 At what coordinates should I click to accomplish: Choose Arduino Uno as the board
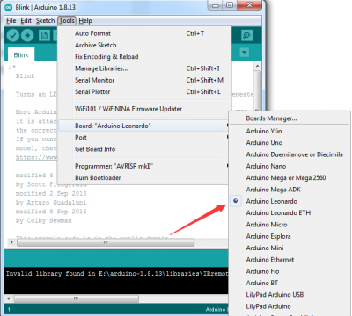[x=264, y=143]
